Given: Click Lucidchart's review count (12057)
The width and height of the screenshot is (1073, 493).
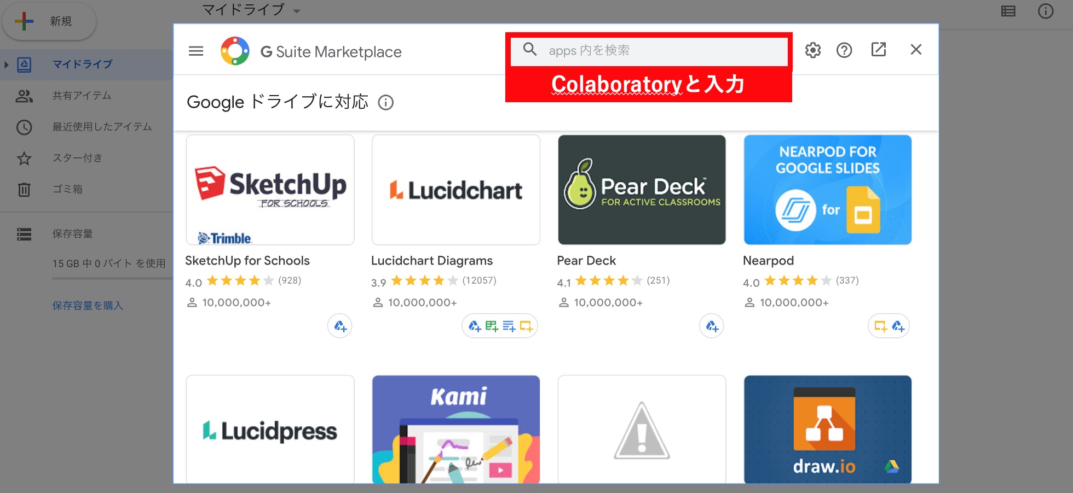Looking at the screenshot, I should [x=480, y=280].
